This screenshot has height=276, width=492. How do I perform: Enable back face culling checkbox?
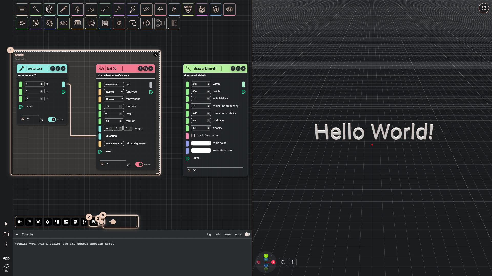(193, 135)
